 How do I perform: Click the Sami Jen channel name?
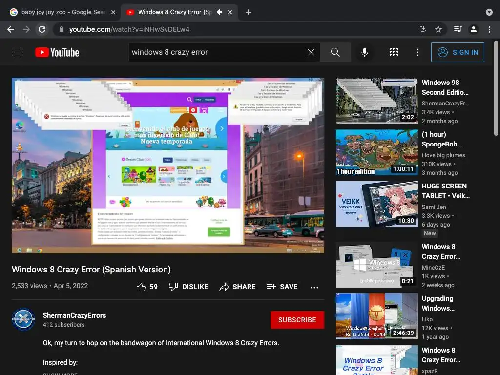point(434,207)
